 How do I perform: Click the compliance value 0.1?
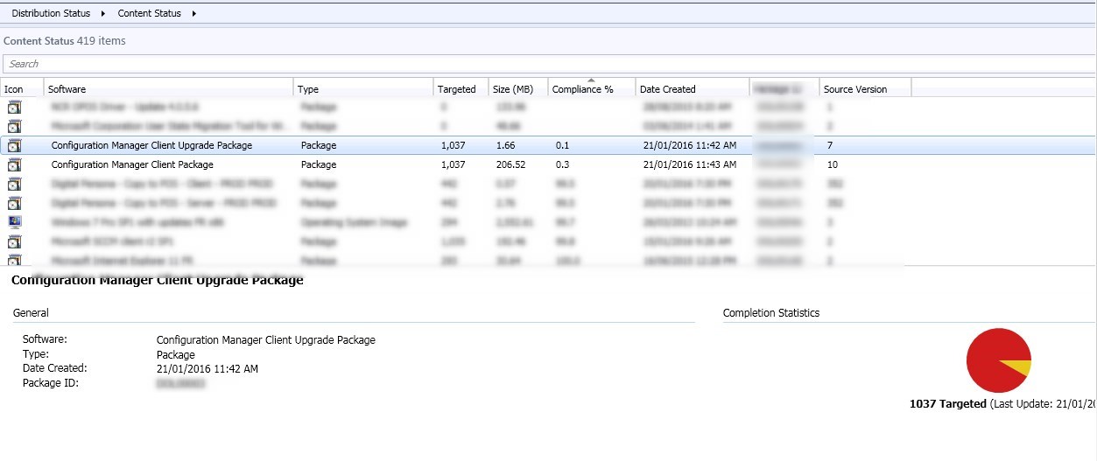click(562, 145)
